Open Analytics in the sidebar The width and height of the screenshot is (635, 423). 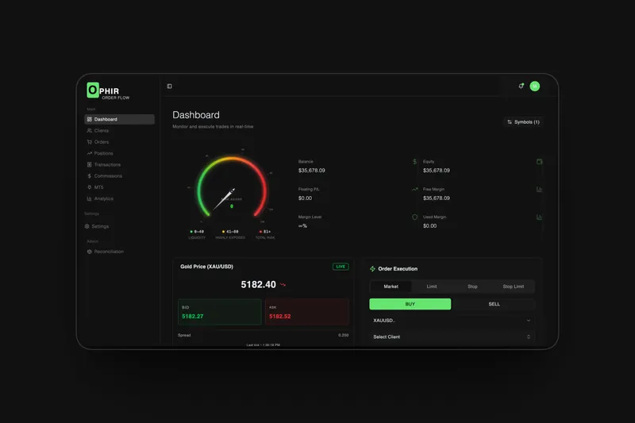click(120, 198)
